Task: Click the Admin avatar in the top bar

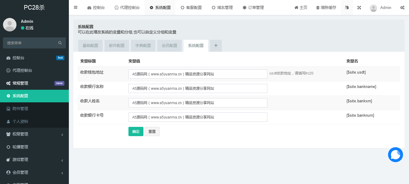Action: (x=373, y=8)
